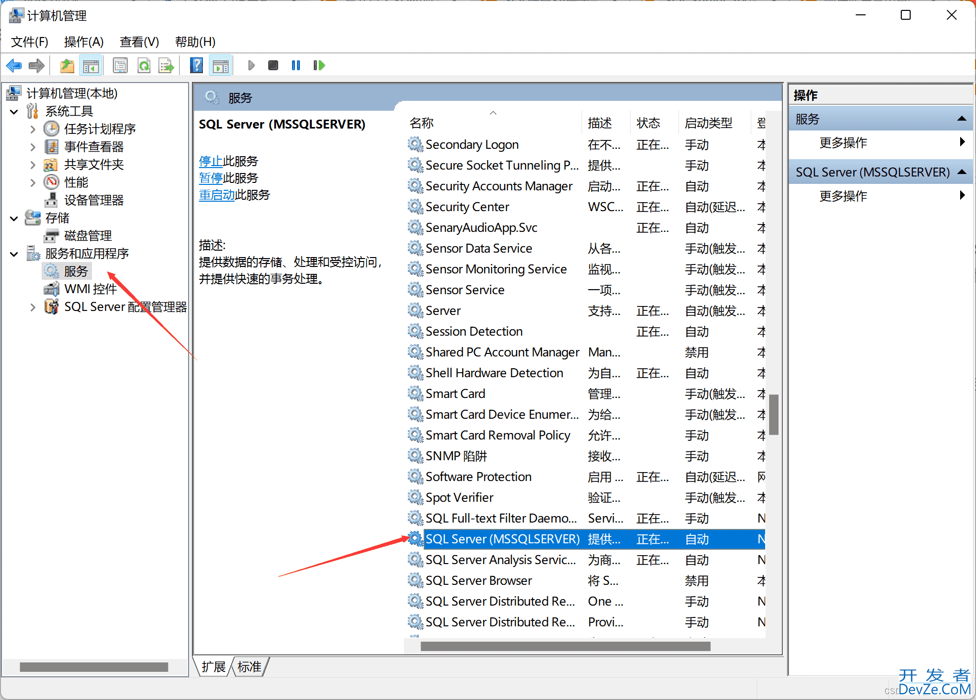Image resolution: width=976 pixels, height=700 pixels.
Task: Open the 操作(A) menu
Action: pyautogui.click(x=84, y=42)
